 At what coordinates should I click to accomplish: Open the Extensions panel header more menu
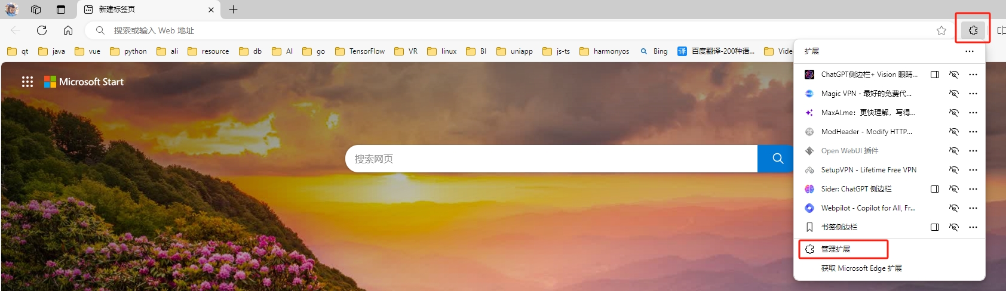(x=970, y=51)
